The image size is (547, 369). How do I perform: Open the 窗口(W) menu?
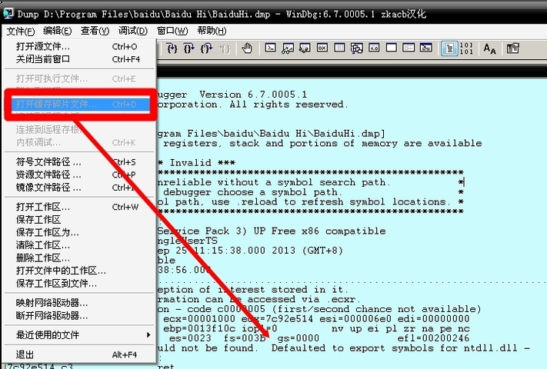172,31
